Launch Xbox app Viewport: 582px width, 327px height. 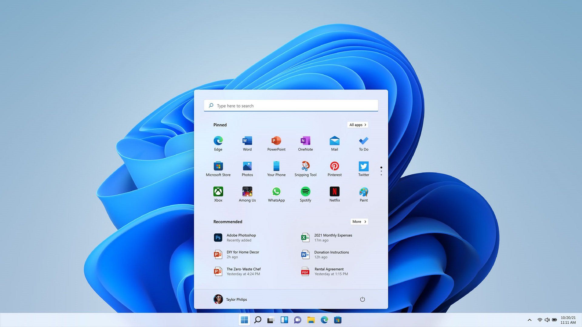[218, 191]
